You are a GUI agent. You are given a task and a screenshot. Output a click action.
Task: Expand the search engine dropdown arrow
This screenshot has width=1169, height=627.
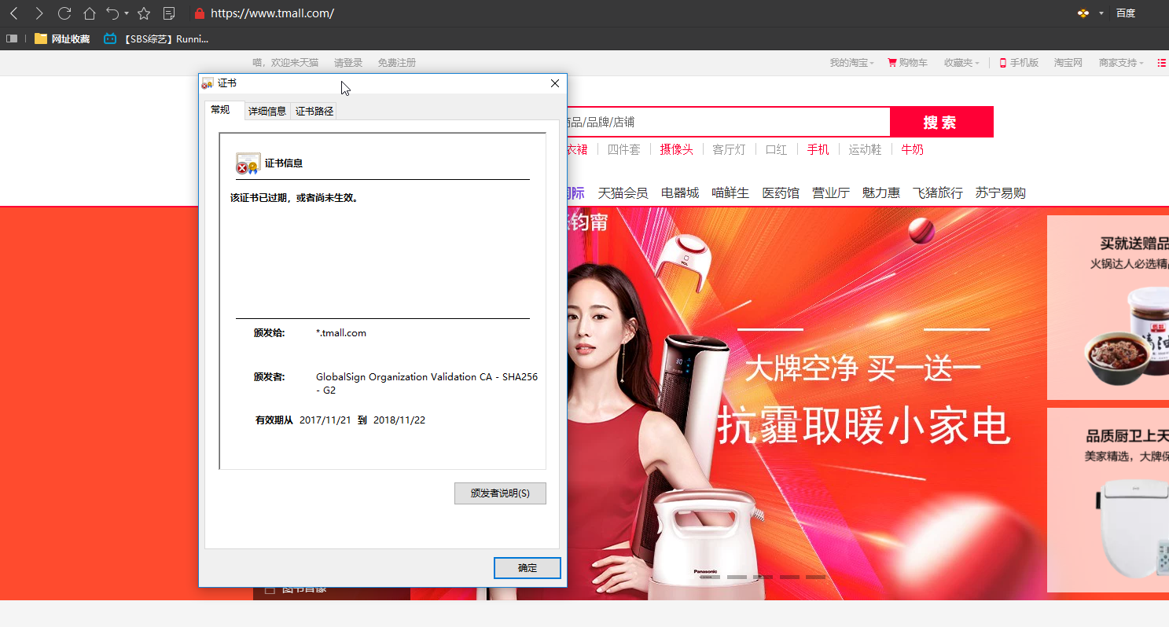[1101, 13]
